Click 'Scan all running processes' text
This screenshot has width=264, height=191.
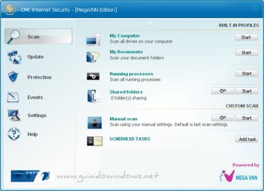[x=135, y=79]
